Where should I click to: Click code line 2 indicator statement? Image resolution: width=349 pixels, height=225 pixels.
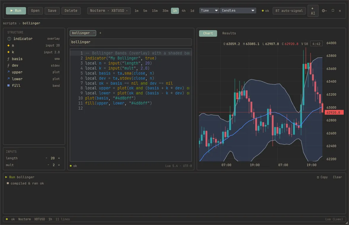121,58
